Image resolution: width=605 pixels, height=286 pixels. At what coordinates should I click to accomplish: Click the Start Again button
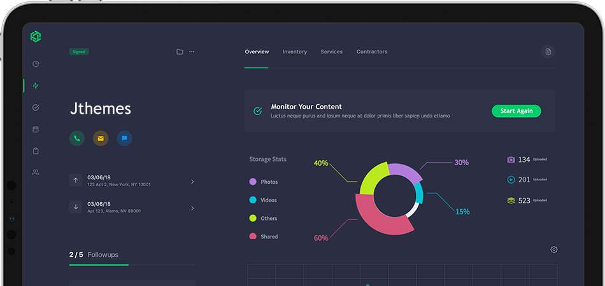[x=516, y=111]
